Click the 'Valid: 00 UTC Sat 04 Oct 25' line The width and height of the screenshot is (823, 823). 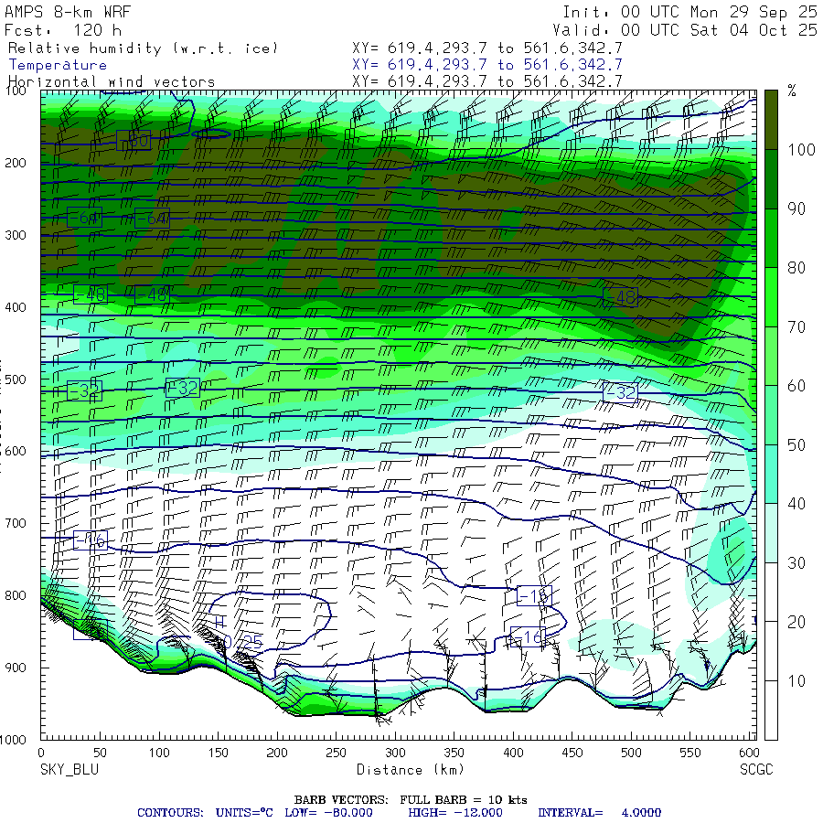tap(684, 30)
